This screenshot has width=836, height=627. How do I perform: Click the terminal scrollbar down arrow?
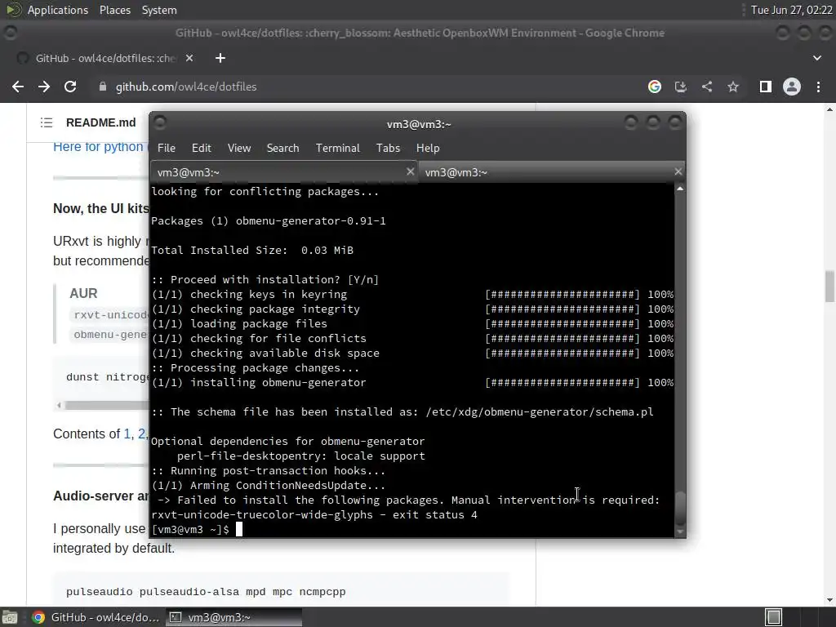pos(680,531)
